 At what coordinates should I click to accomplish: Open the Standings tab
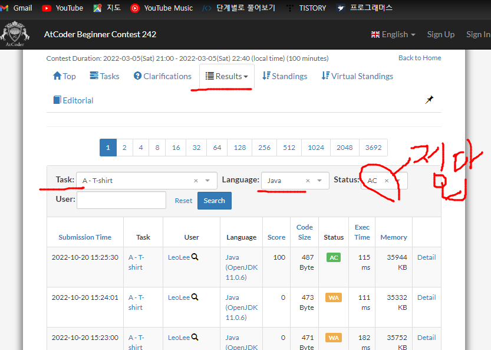[x=285, y=76]
